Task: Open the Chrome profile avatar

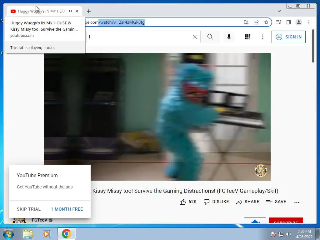Action: 298,22
